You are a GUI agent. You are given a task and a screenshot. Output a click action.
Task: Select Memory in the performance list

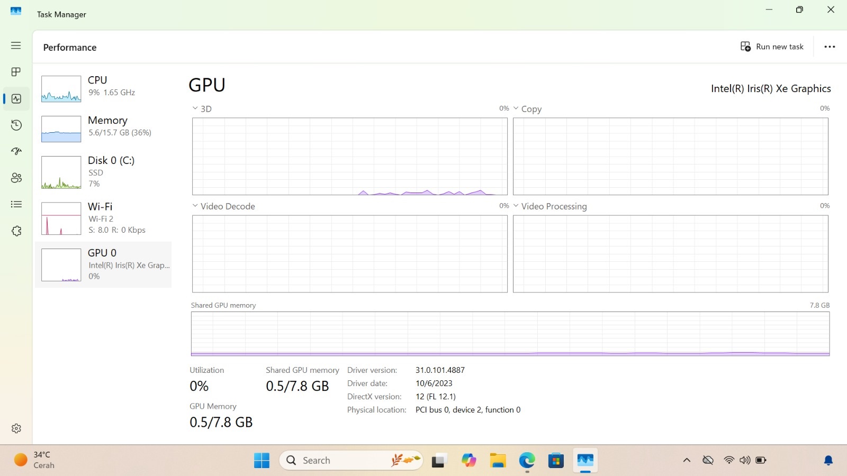[x=103, y=128]
